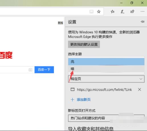Image resolution: width=147 pixels, height=131 pixels.
Task: Open the favorites hub icon
Action: point(113,12)
